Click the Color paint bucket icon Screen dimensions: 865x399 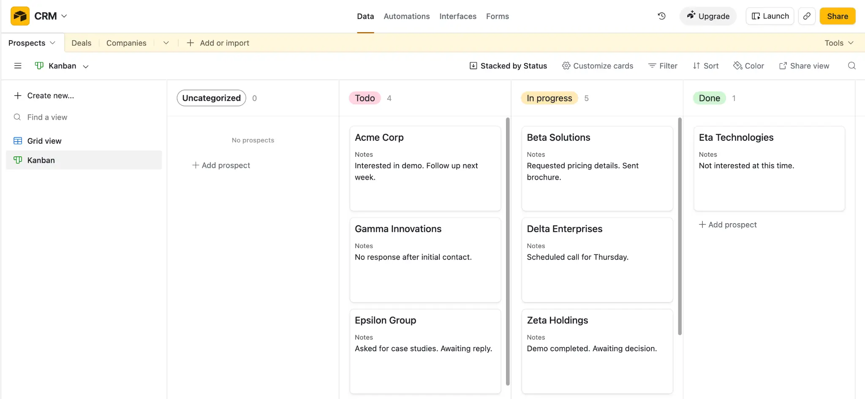tap(738, 66)
